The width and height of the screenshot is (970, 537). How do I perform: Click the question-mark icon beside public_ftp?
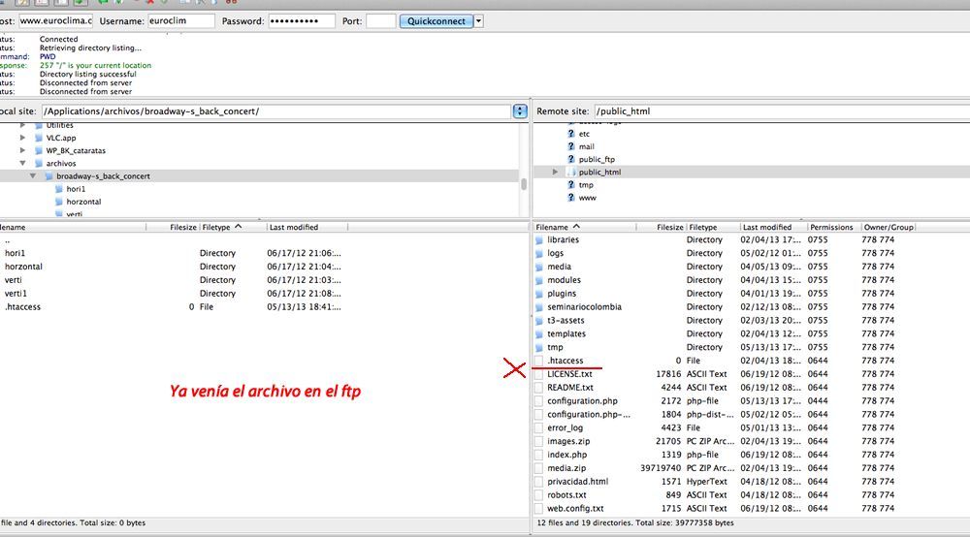[571, 159]
